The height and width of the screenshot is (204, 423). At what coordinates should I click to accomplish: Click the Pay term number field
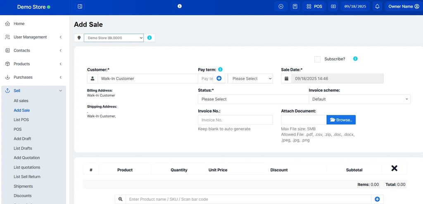[x=206, y=79]
